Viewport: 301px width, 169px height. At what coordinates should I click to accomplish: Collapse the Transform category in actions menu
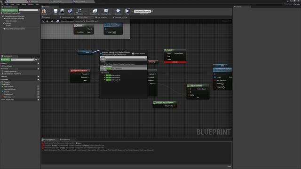(x=102, y=73)
